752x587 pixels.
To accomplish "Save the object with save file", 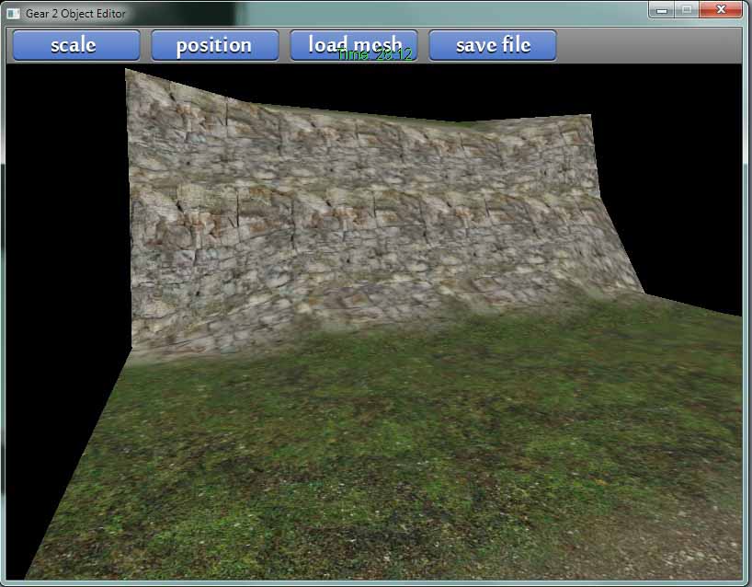I will (x=493, y=45).
